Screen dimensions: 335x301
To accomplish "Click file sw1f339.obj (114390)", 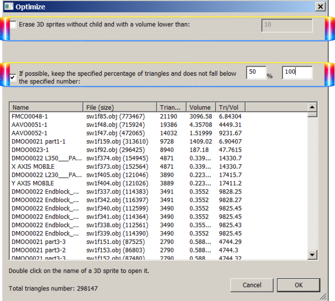I will click(117, 233).
